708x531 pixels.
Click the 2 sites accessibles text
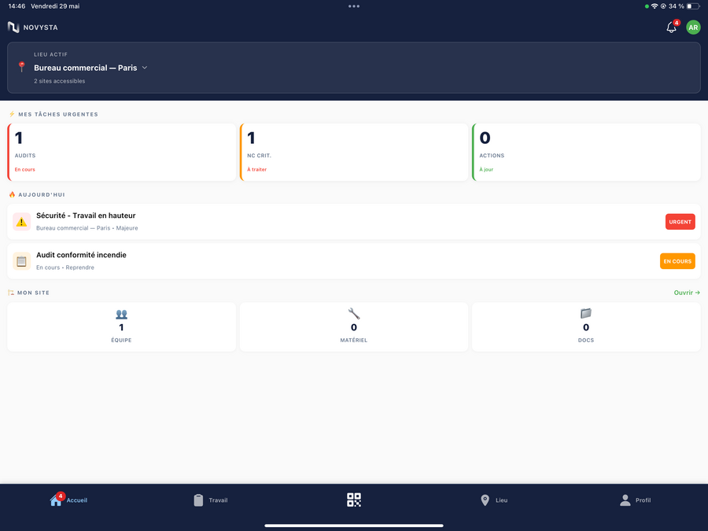(x=60, y=81)
